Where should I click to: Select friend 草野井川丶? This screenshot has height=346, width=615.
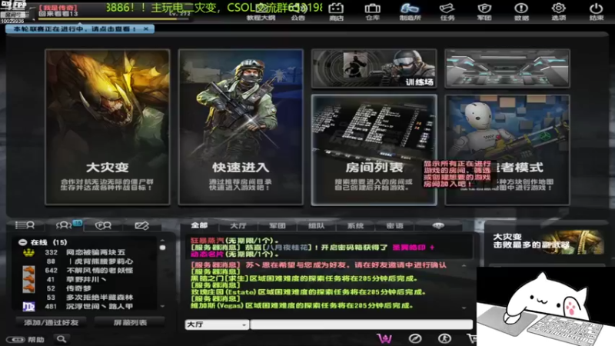(86, 279)
